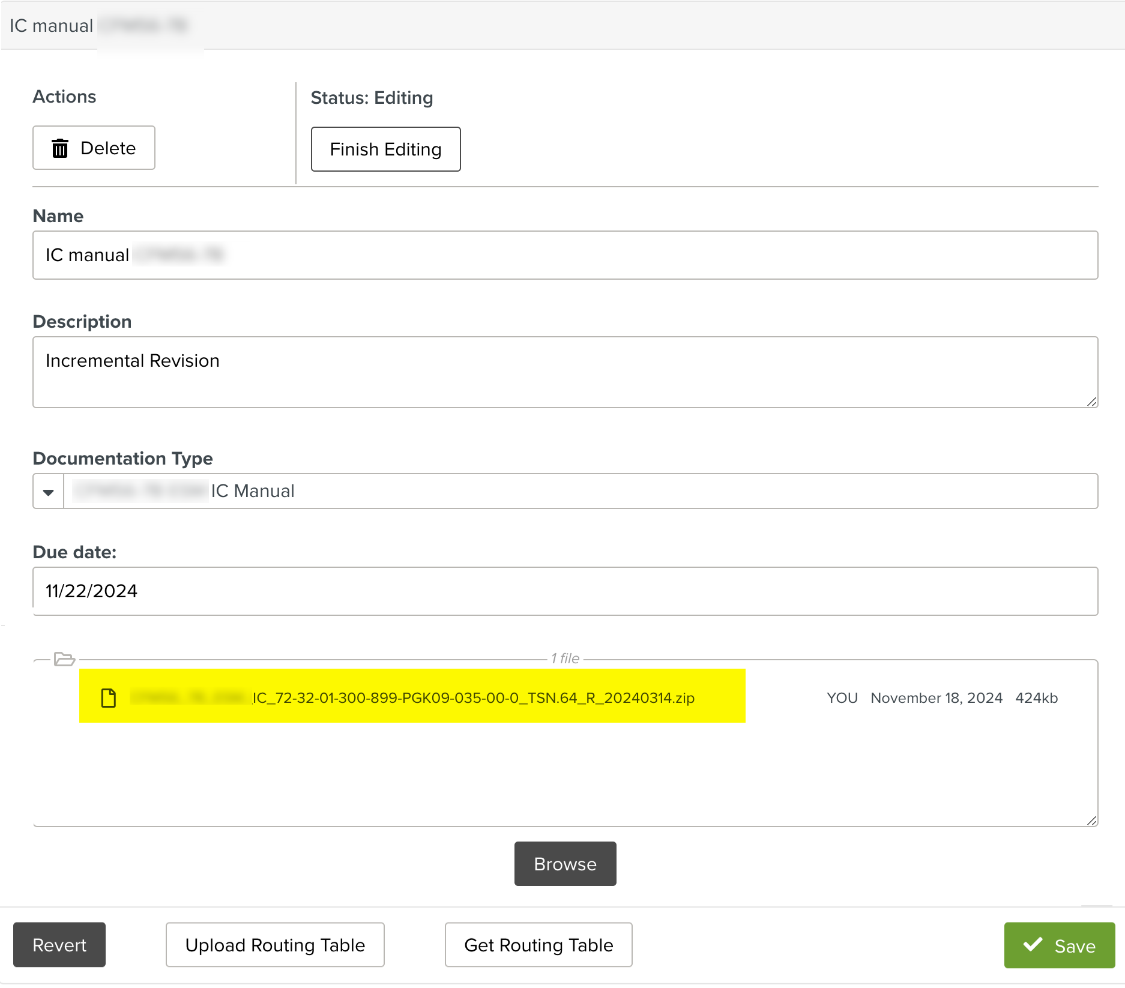Screen dimensions: 1125x988
Task: Click the checkmark icon on Save
Action: coord(1033,945)
